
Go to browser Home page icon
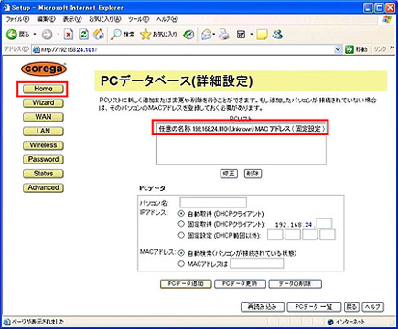[x=99, y=35]
